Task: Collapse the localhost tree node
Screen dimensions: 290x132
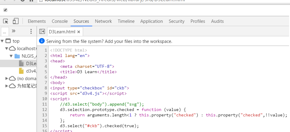Action: [7, 49]
